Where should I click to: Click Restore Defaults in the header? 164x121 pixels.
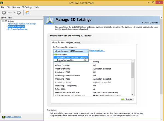(150, 22)
